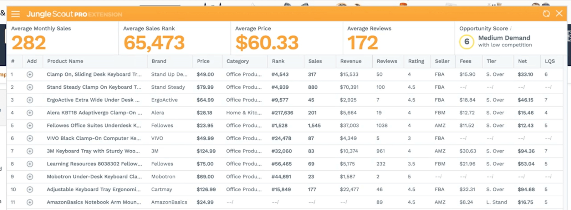Add Alera KBT1B Adaptivergo product
This screenshot has height=210, width=571.
[x=30, y=113]
